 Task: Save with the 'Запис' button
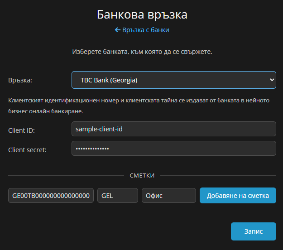pos(254,231)
